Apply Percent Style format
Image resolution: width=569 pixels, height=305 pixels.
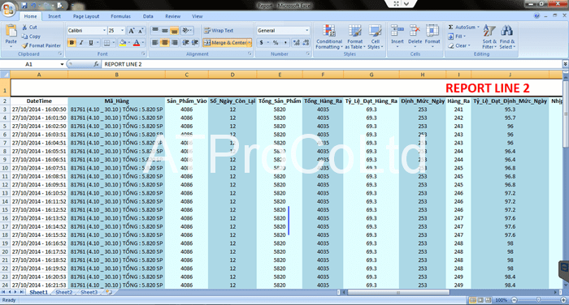(x=276, y=43)
